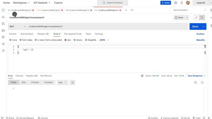Click the Search Postman box
The image size is (212, 119).
point(113,3)
